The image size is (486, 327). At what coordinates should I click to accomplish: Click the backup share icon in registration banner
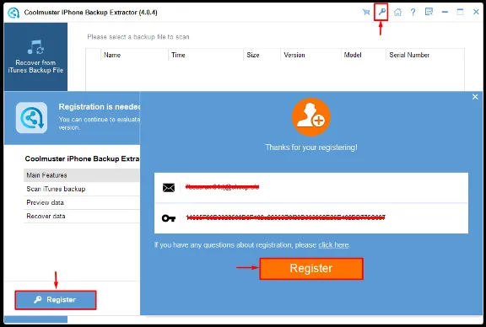click(31, 118)
